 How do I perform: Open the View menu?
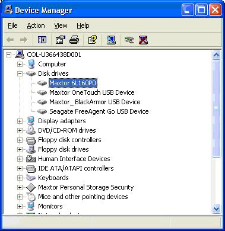pos(61,25)
